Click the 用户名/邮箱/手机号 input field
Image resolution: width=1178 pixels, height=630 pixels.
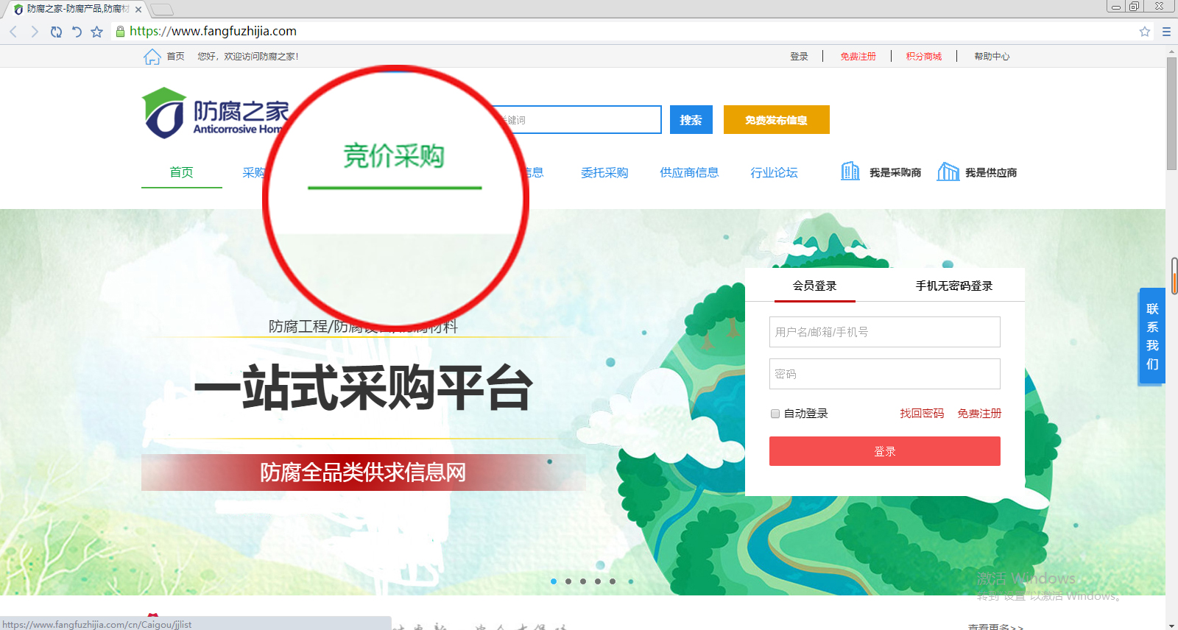coord(884,332)
